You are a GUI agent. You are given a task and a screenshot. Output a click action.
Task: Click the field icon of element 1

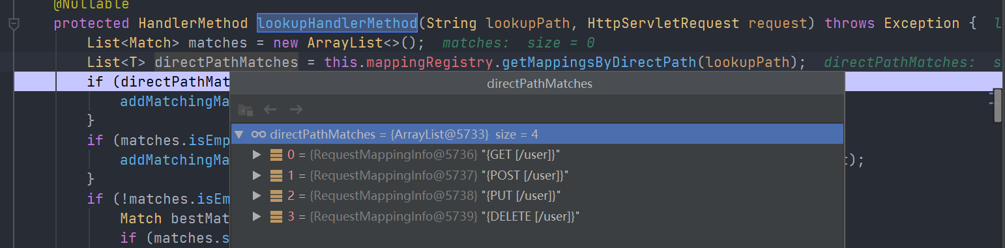click(276, 175)
